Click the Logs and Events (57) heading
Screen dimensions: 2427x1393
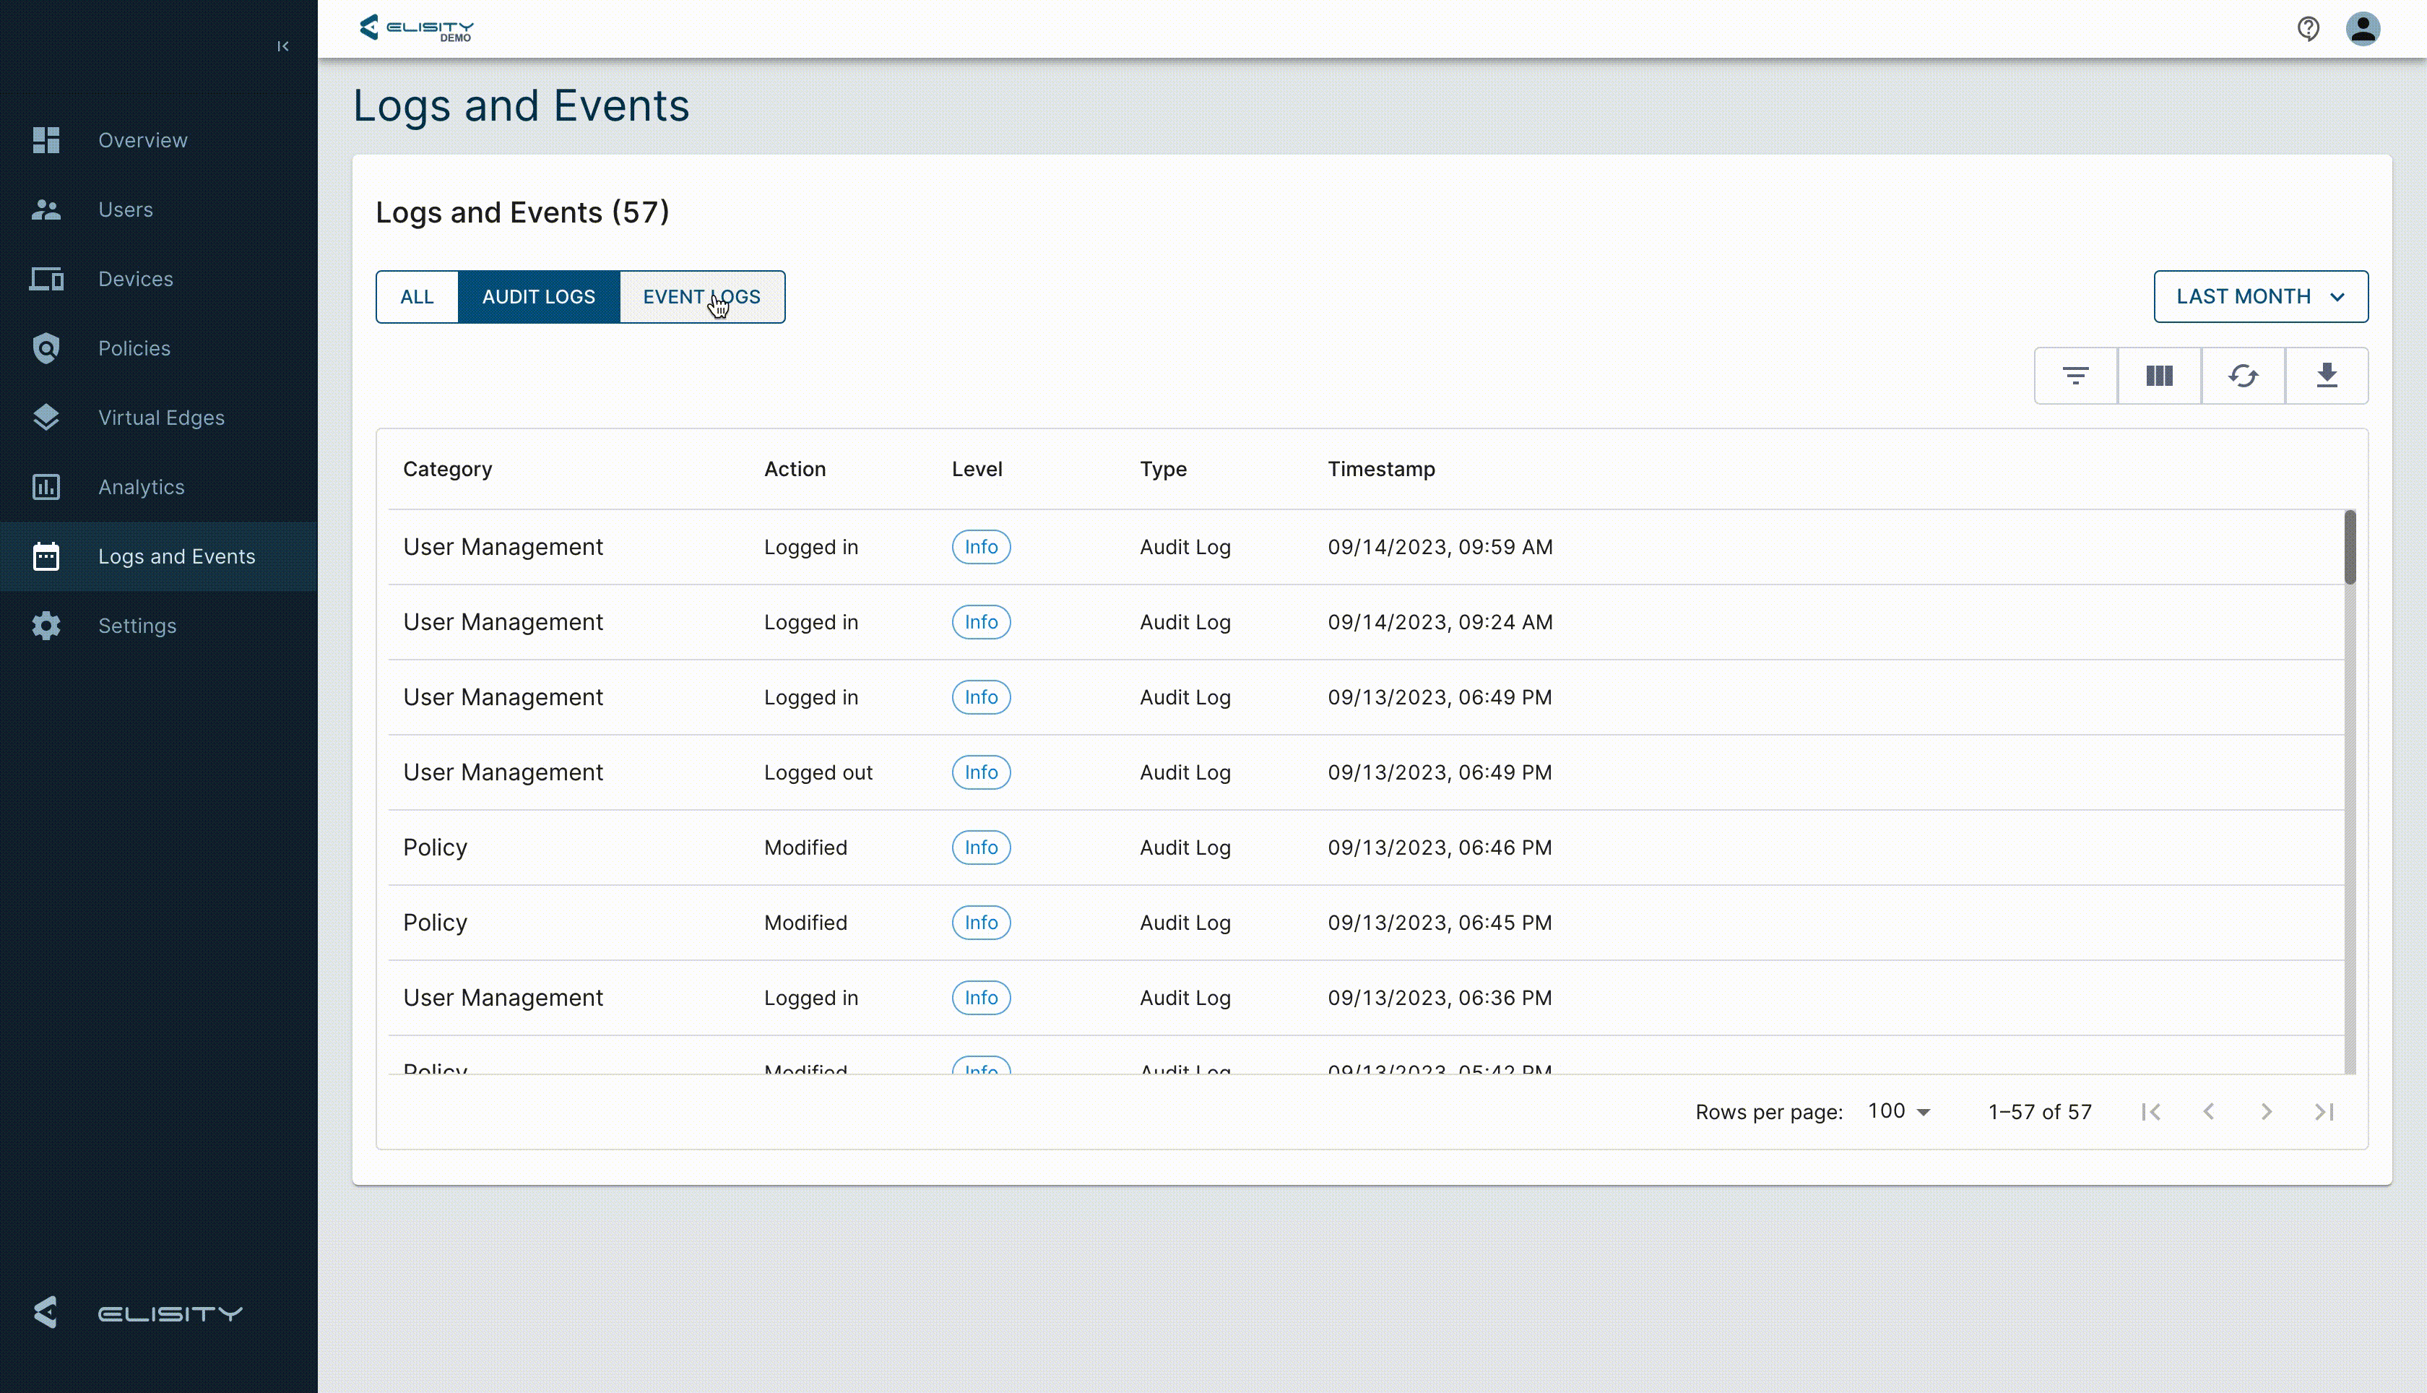tap(522, 212)
